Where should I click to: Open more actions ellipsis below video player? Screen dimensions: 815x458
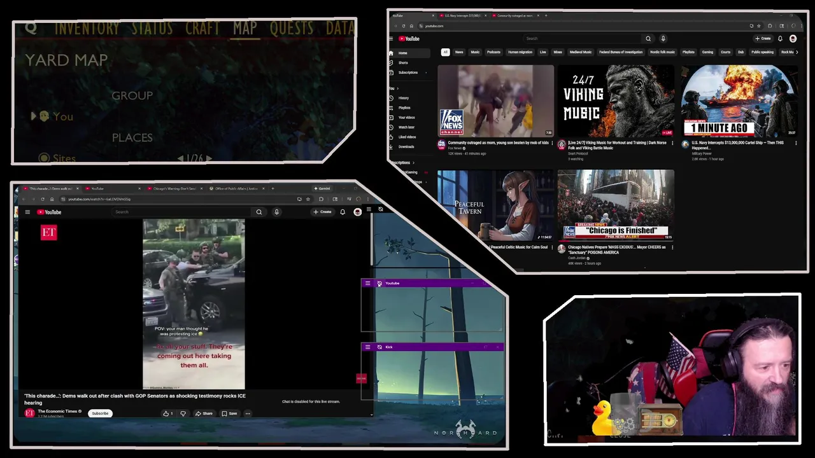(248, 413)
